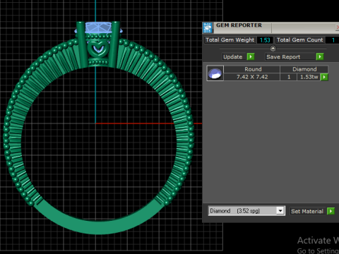Click the 7.42 X 7.42 size cell
This screenshot has width=339, height=254.
[x=251, y=77]
